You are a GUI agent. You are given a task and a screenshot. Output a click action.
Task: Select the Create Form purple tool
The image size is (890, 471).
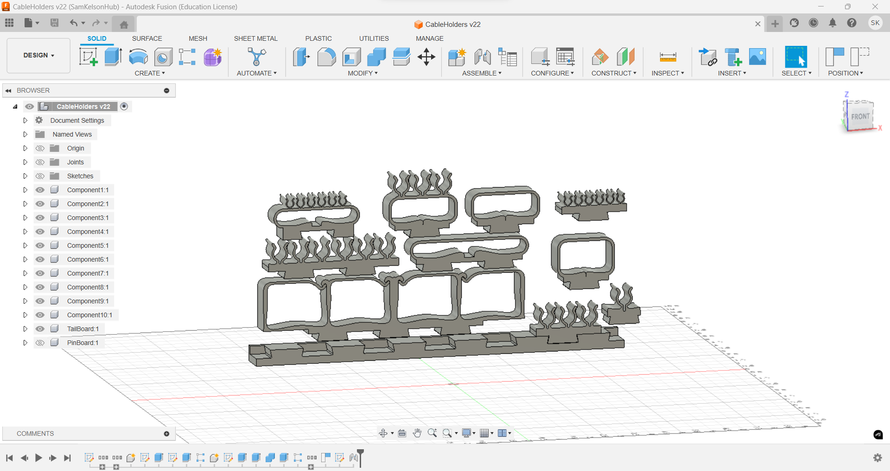click(x=213, y=57)
